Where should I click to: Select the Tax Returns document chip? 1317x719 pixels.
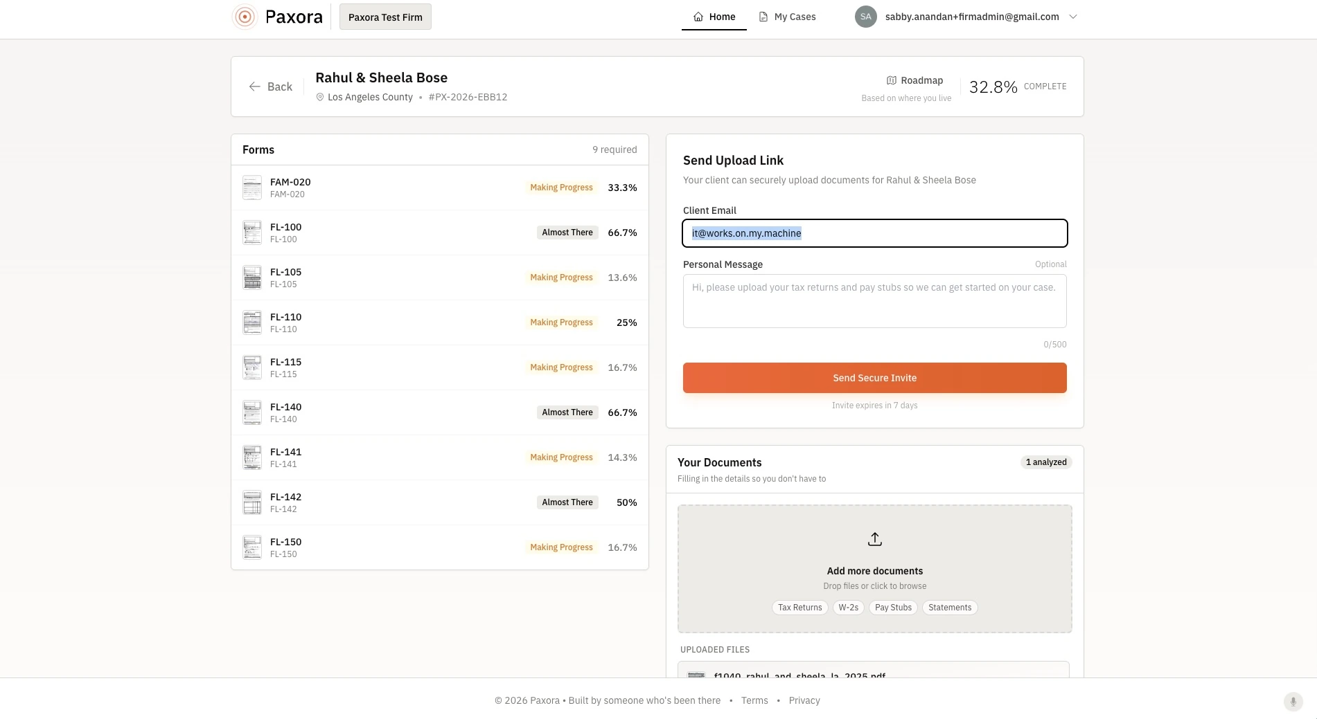click(799, 608)
